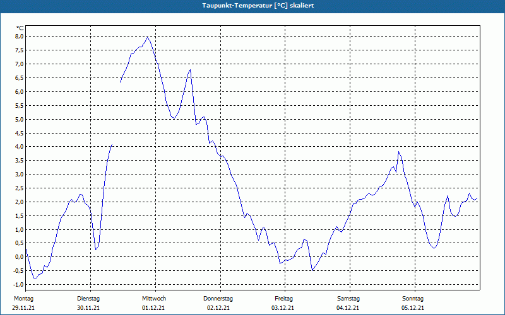Click the date 02.12.21
This screenshot has height=315, width=505.
(218, 308)
